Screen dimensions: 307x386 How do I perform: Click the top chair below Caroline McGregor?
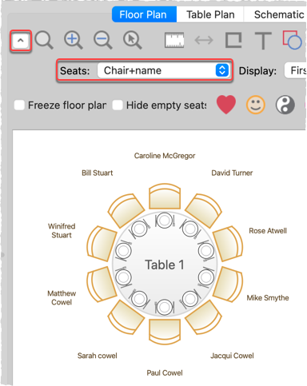pos(165,196)
